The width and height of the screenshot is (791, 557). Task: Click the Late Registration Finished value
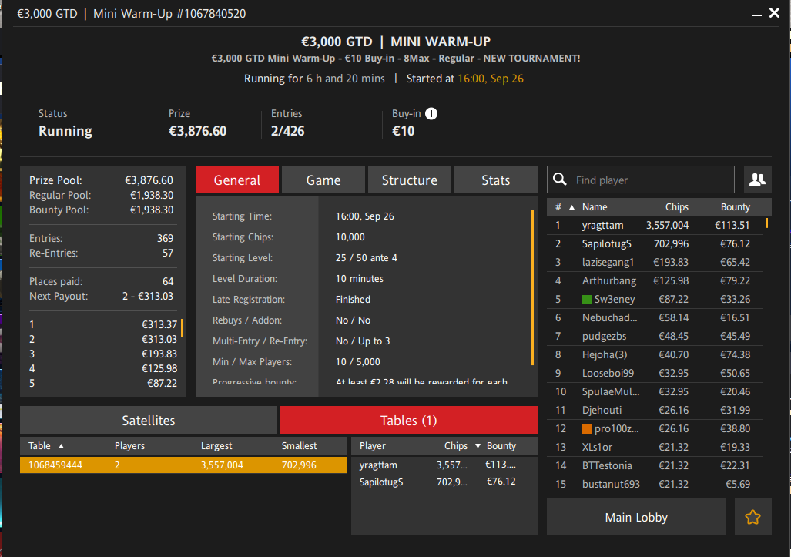coord(353,300)
